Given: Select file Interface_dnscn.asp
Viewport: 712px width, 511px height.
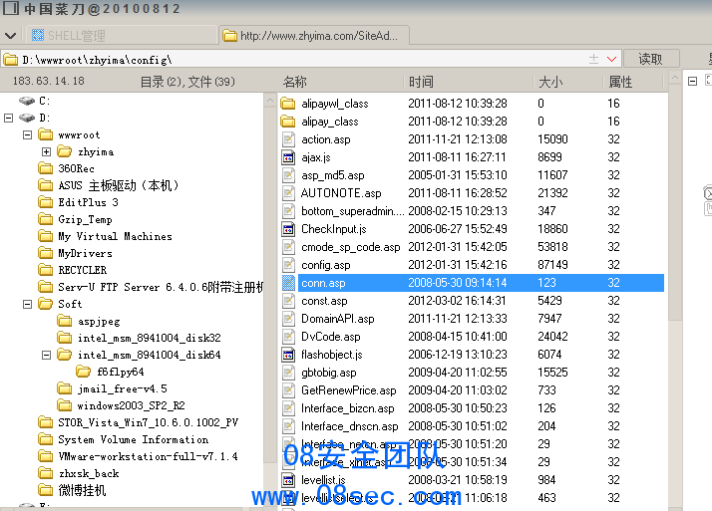Looking at the screenshot, I should 349,426.
